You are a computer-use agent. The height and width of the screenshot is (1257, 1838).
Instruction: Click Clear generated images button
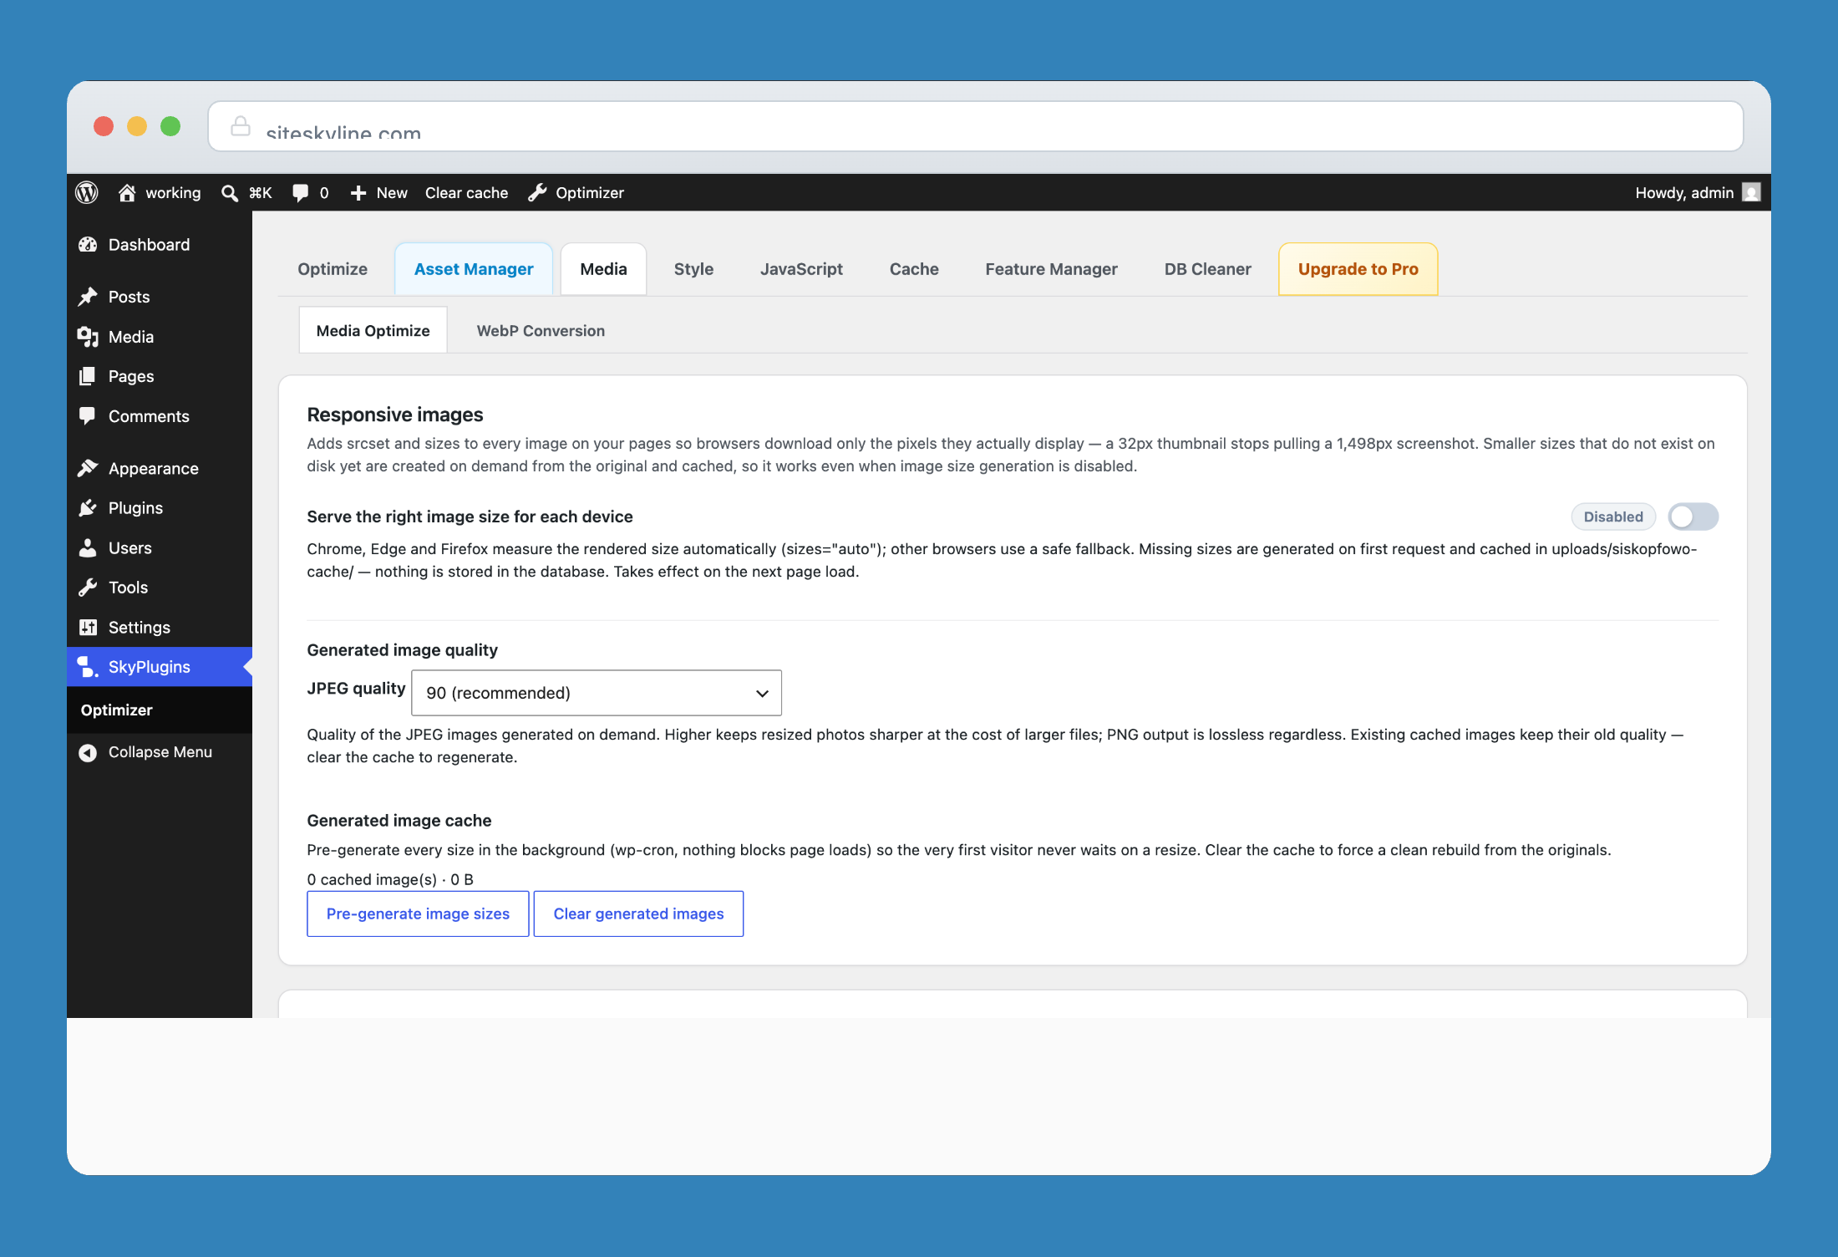[638, 913]
